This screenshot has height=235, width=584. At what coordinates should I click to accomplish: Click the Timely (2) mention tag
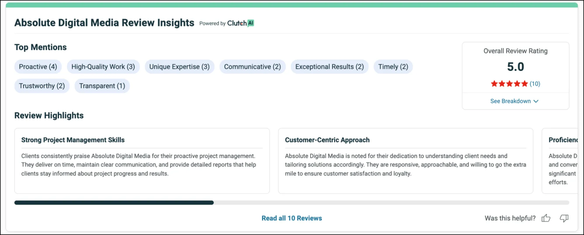tap(393, 67)
